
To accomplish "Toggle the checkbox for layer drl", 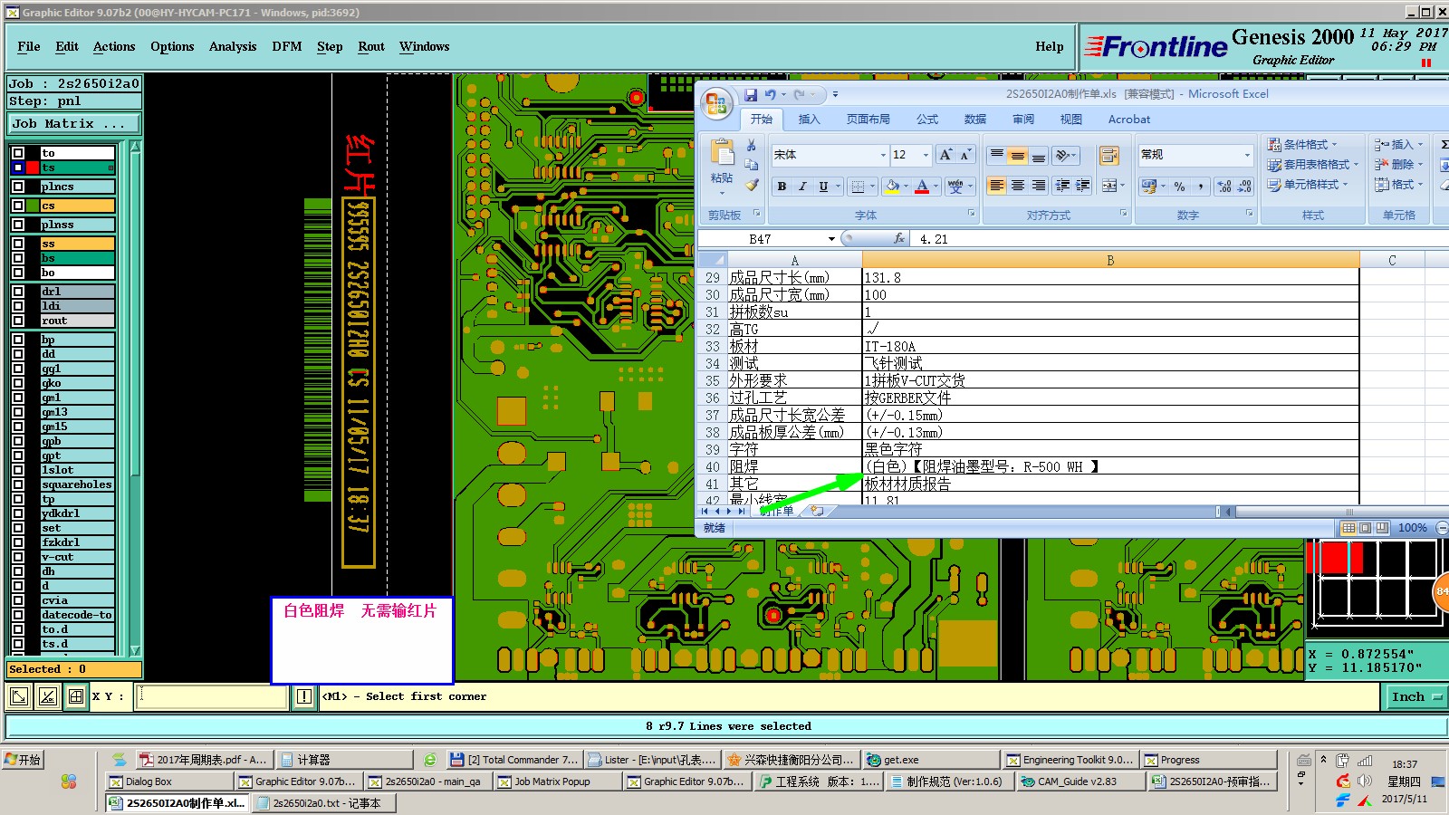I will click(18, 292).
